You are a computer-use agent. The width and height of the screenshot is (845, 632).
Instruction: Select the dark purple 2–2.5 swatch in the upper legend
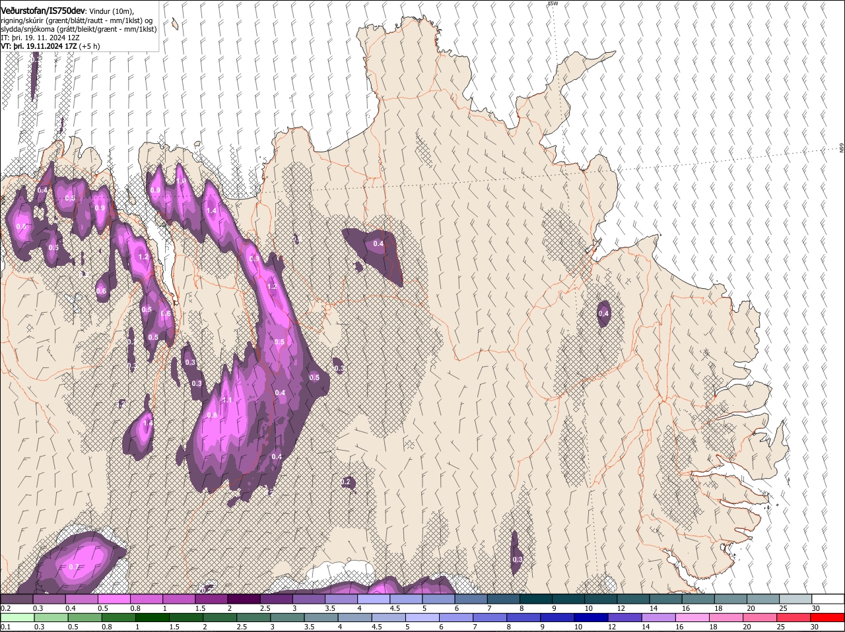(244, 598)
